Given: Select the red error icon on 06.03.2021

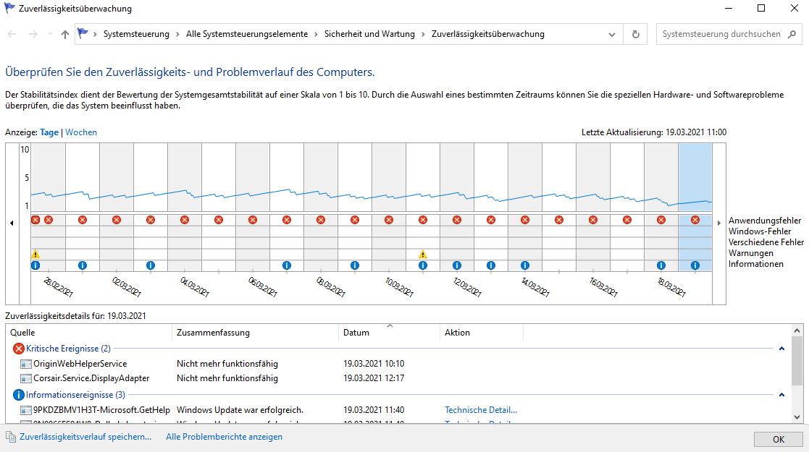Looking at the screenshot, I should (253, 220).
